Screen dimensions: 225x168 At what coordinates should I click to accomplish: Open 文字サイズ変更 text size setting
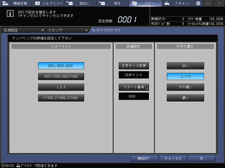click(134, 66)
